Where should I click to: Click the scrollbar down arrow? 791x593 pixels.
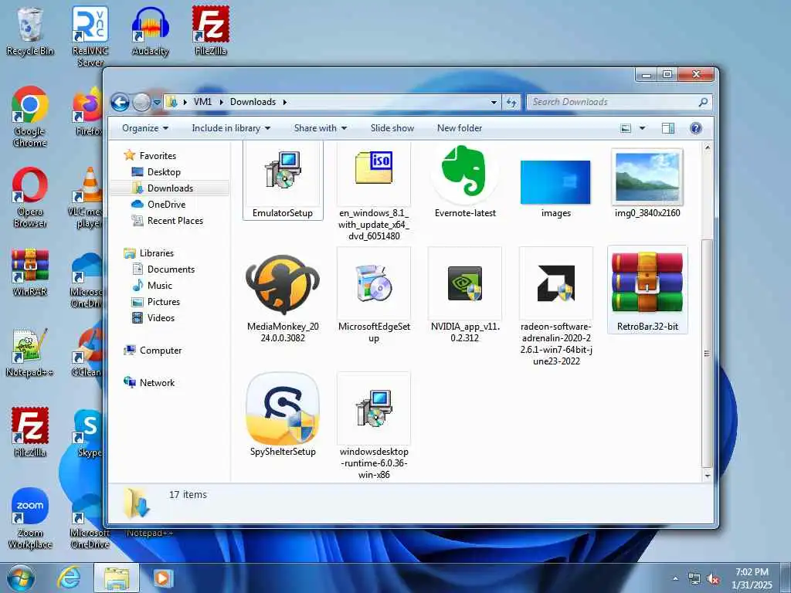[x=708, y=476]
